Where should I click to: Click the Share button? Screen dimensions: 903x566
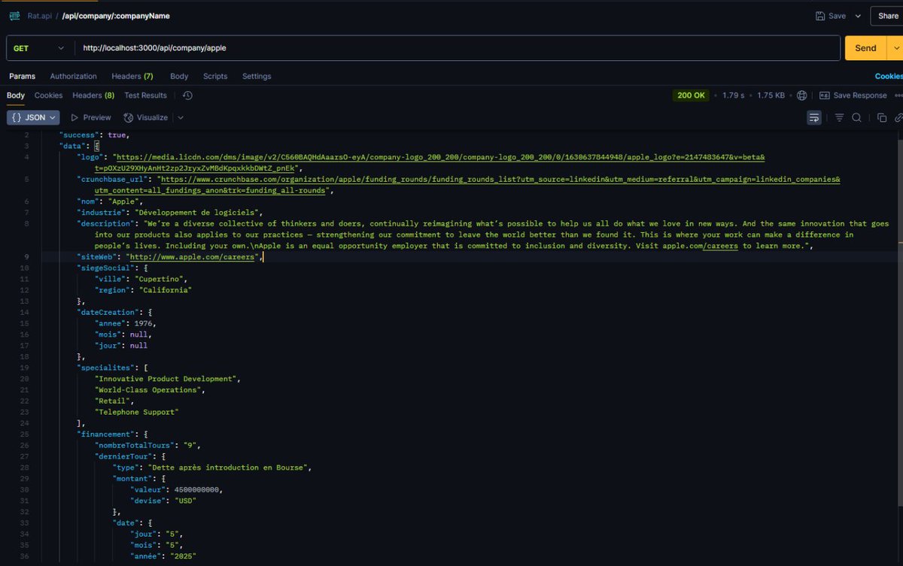(x=888, y=16)
